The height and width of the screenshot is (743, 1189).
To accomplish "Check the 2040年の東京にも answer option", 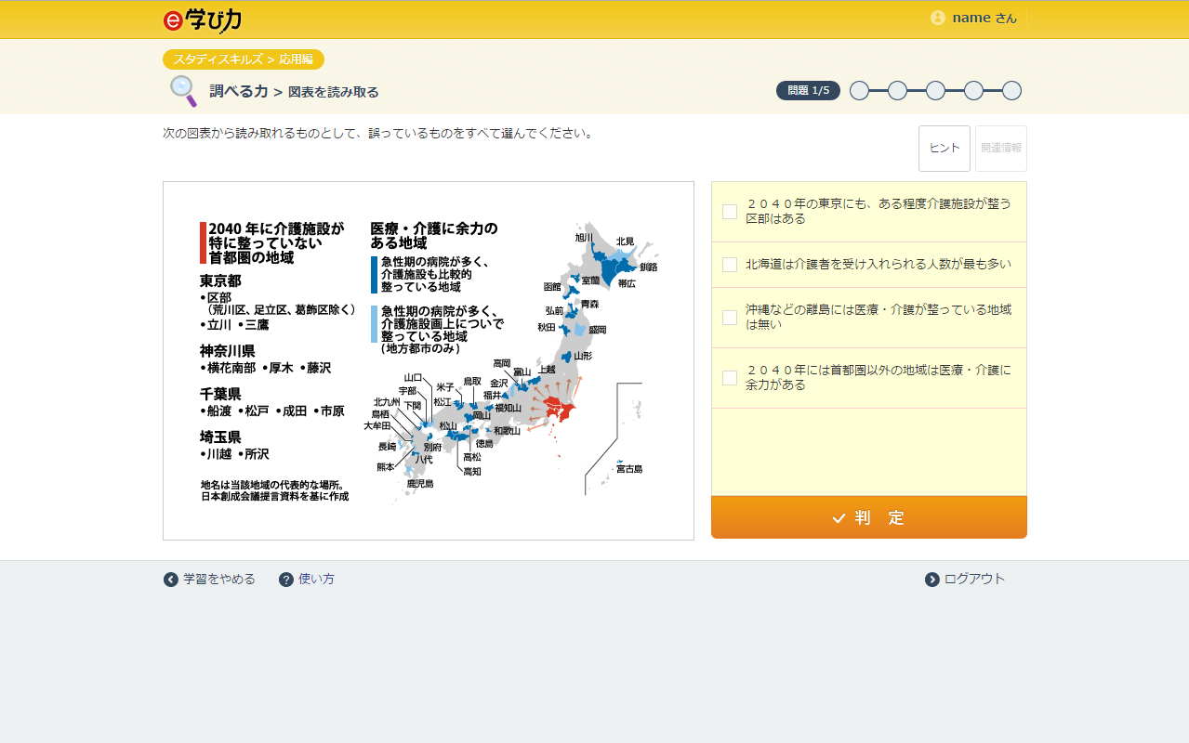I will pos(730,212).
